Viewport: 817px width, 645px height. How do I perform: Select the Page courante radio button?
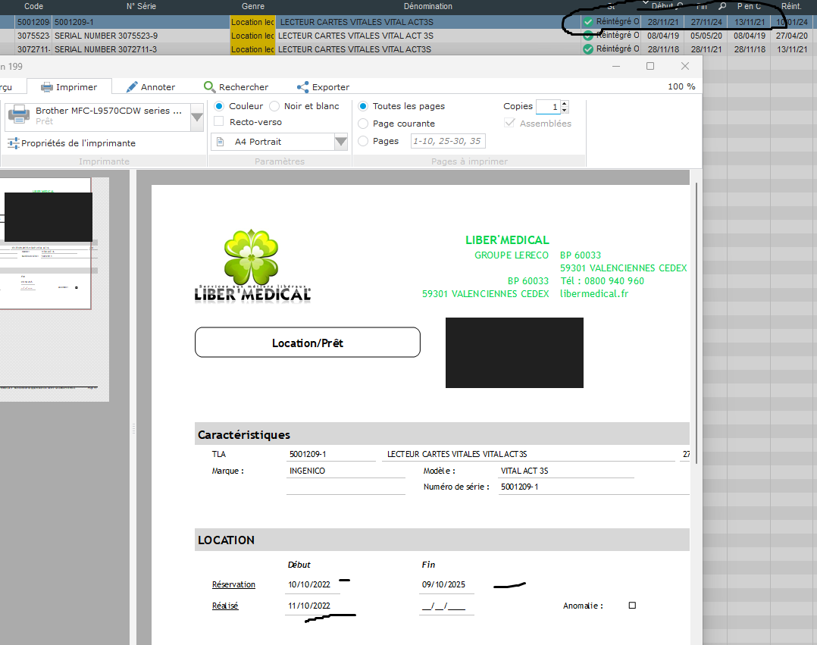pos(363,124)
